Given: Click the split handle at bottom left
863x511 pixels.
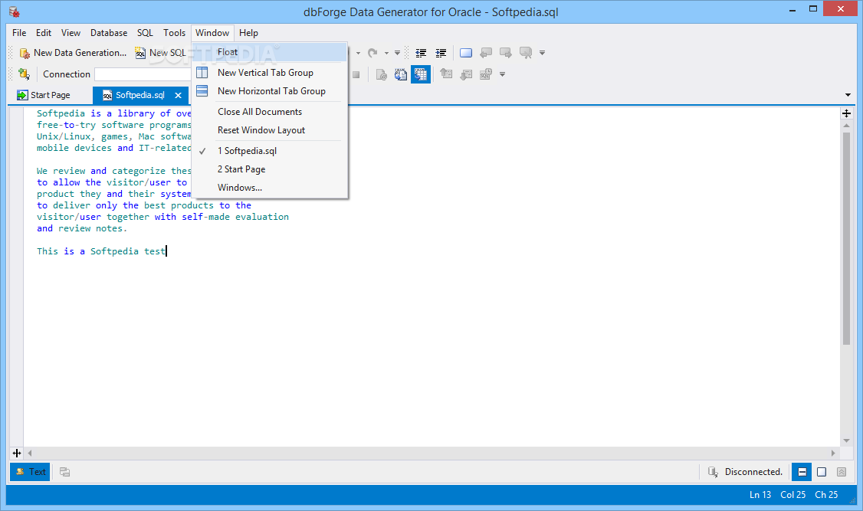Looking at the screenshot, I should [x=17, y=454].
